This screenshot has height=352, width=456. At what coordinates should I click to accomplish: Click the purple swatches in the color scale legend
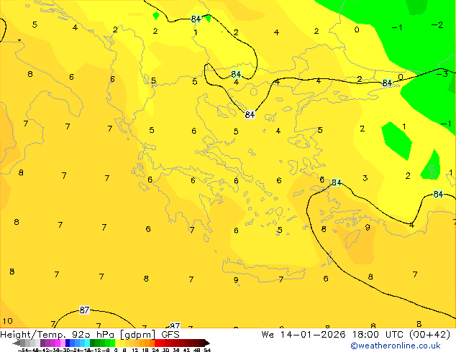[x=53, y=343]
